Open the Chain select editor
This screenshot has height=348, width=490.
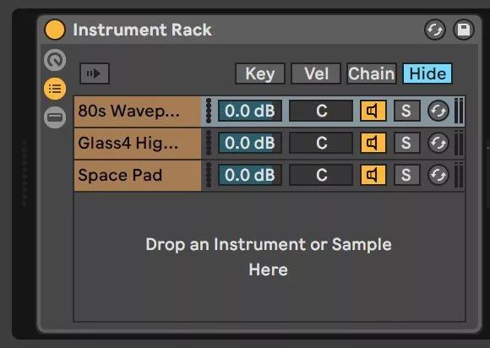point(372,73)
